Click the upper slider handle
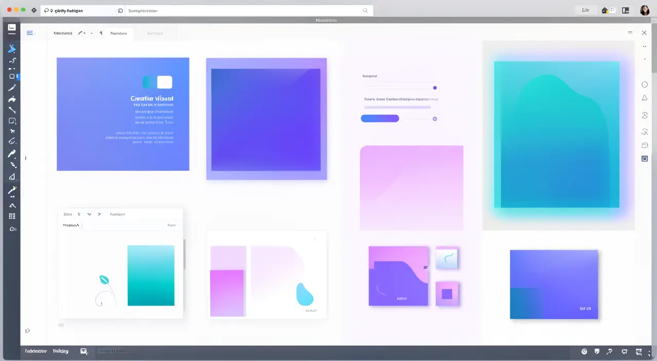 pos(435,88)
